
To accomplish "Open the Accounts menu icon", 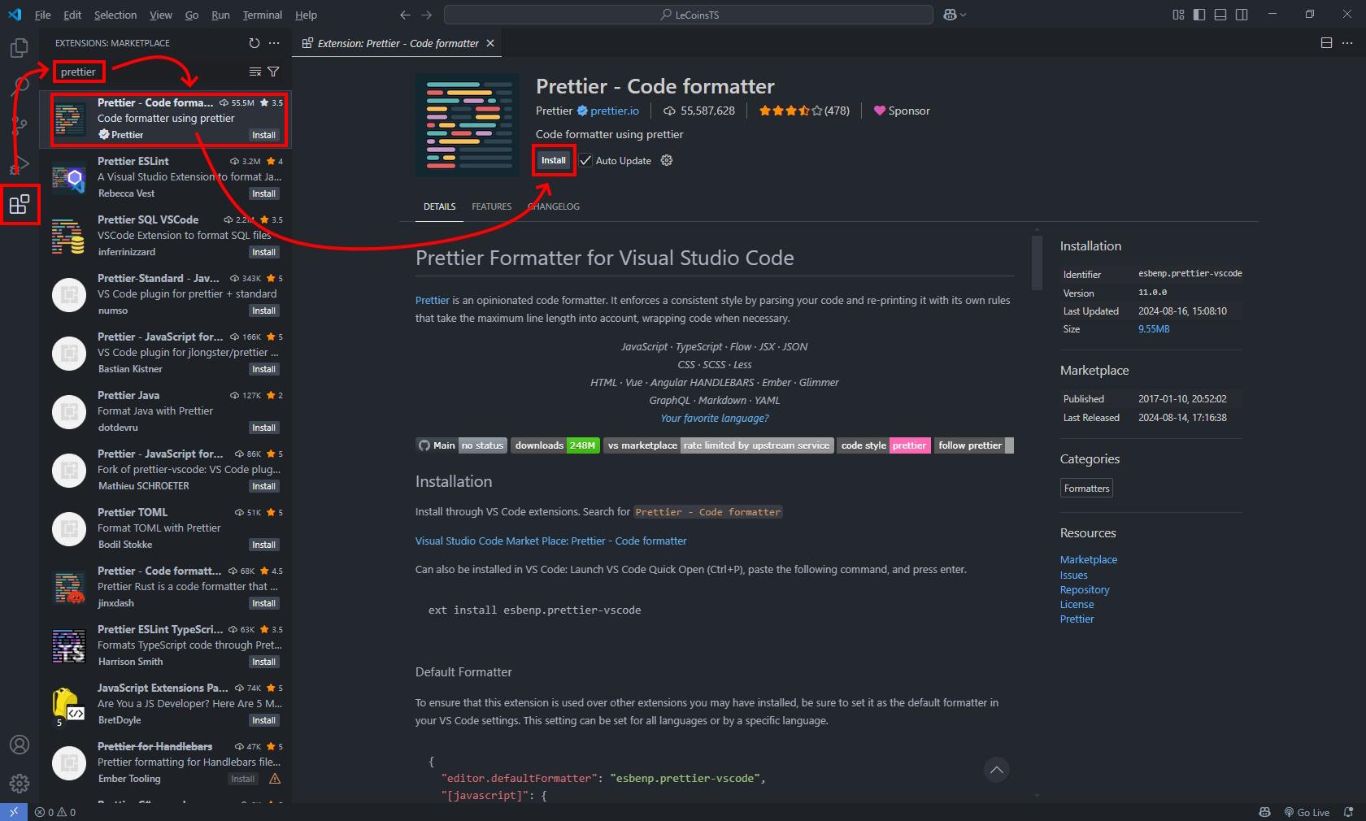I will (19, 745).
